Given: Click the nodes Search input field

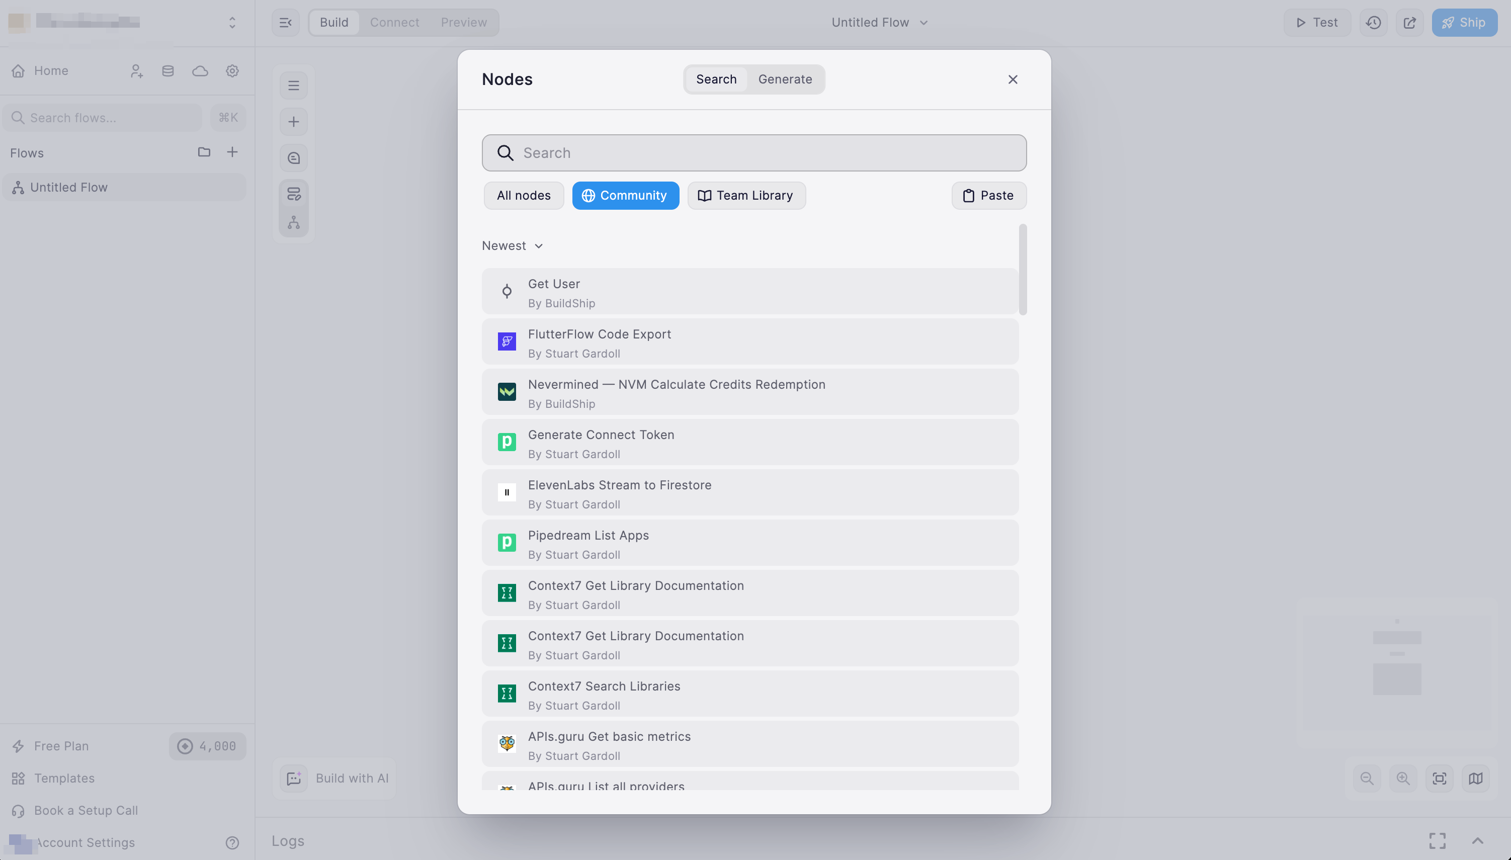Looking at the screenshot, I should [x=753, y=153].
